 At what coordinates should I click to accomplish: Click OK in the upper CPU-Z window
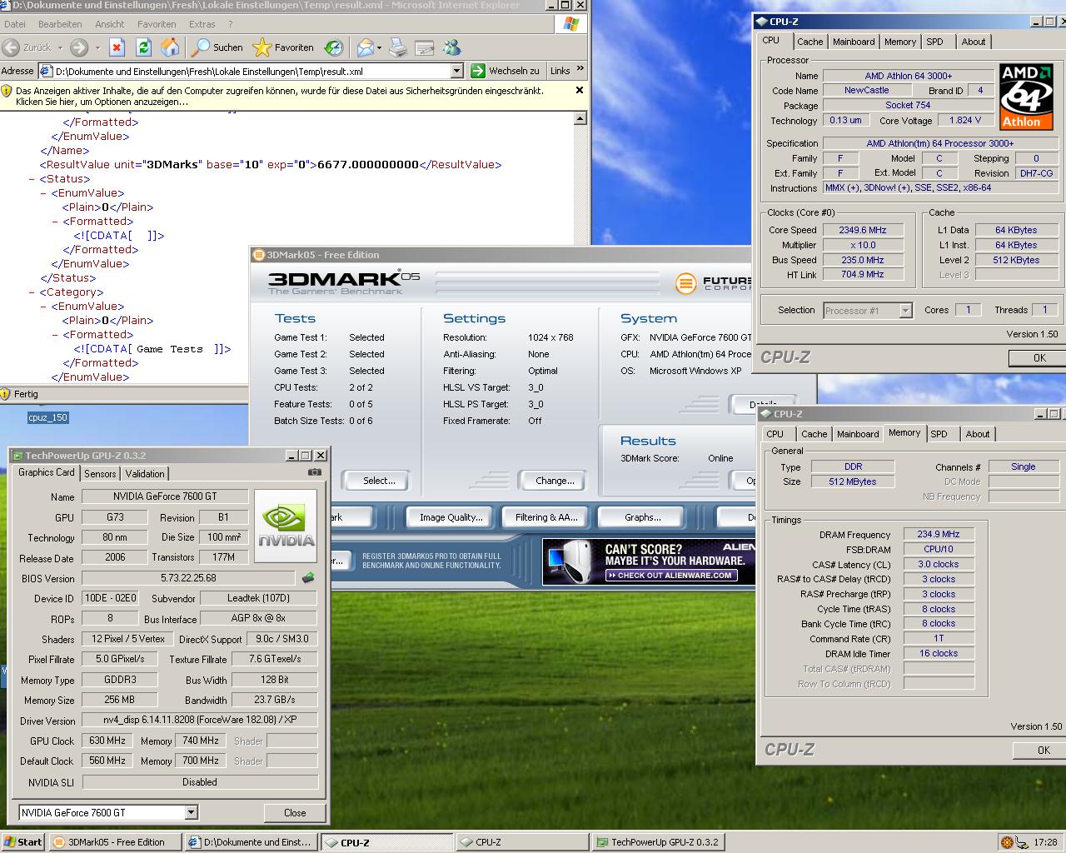[1038, 357]
